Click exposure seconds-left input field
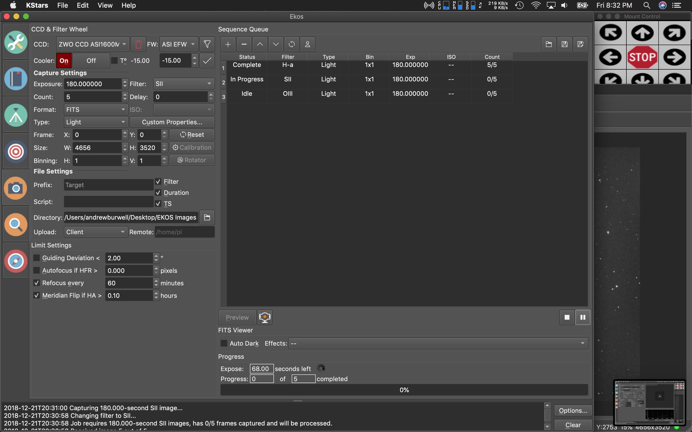 pyautogui.click(x=260, y=368)
